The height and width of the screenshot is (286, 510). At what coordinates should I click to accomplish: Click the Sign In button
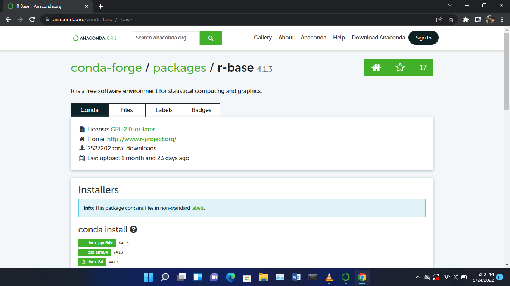coord(423,38)
